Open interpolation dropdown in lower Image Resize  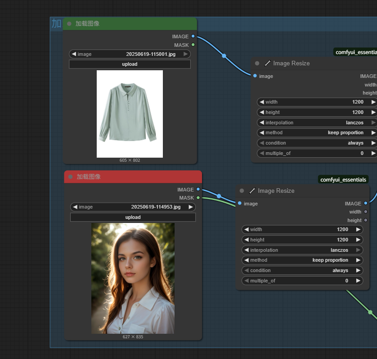pyautogui.click(x=302, y=250)
